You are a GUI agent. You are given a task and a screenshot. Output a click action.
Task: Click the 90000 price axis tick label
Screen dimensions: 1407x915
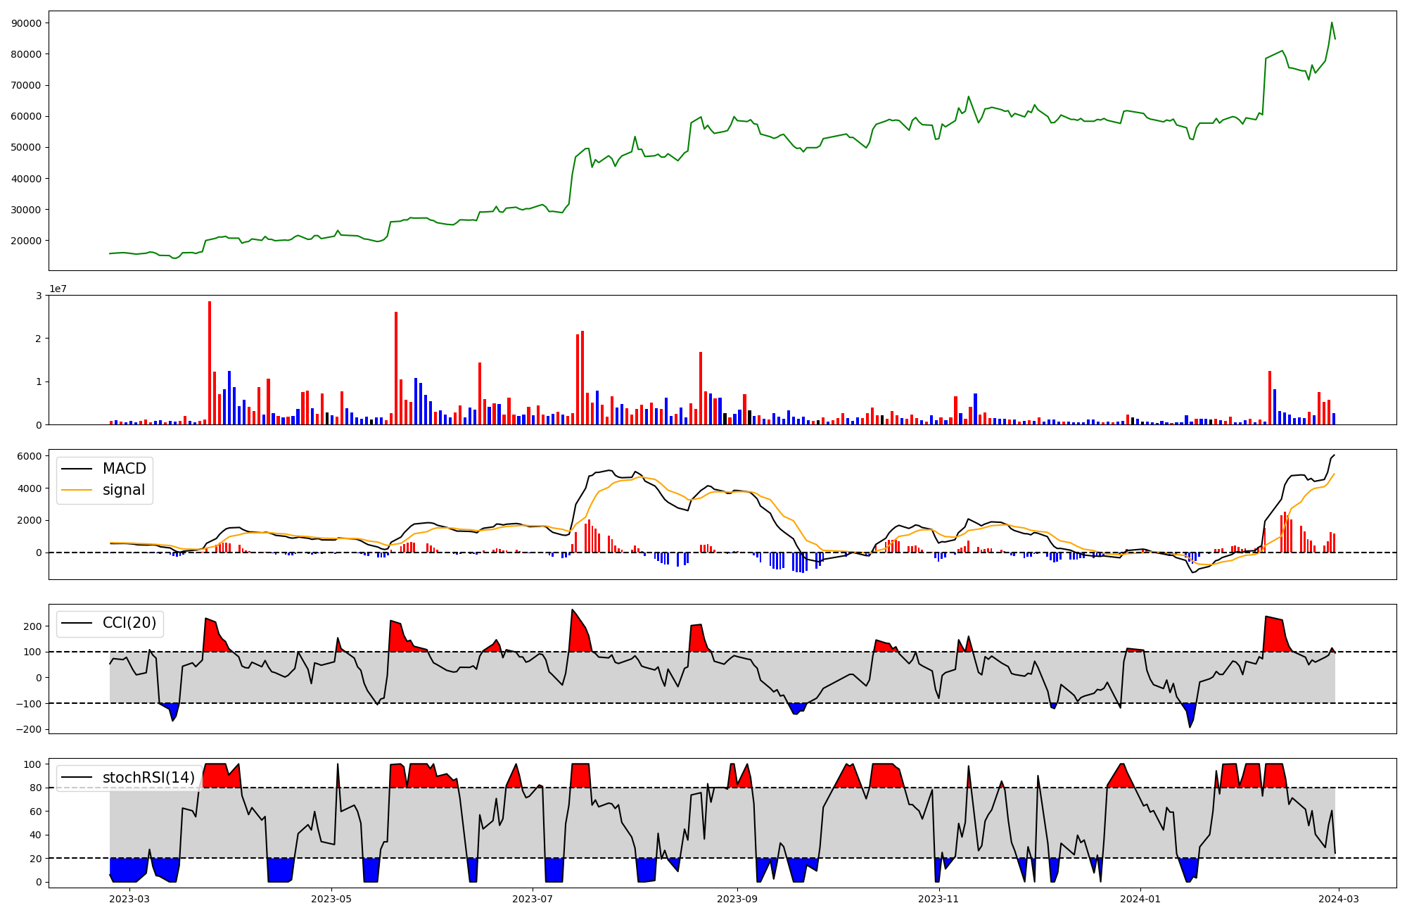27,23
